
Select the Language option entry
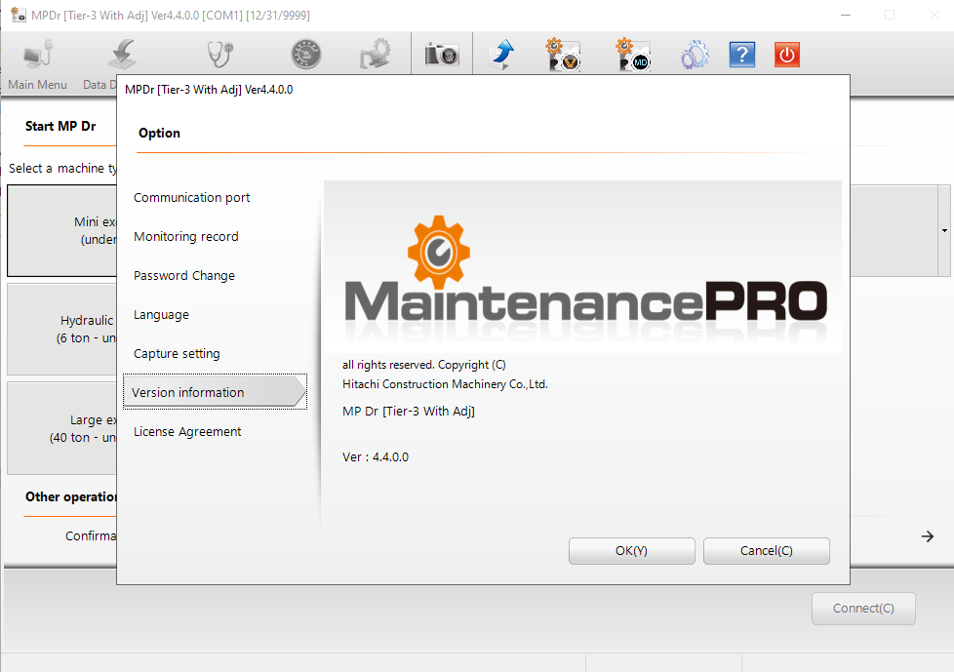(161, 314)
